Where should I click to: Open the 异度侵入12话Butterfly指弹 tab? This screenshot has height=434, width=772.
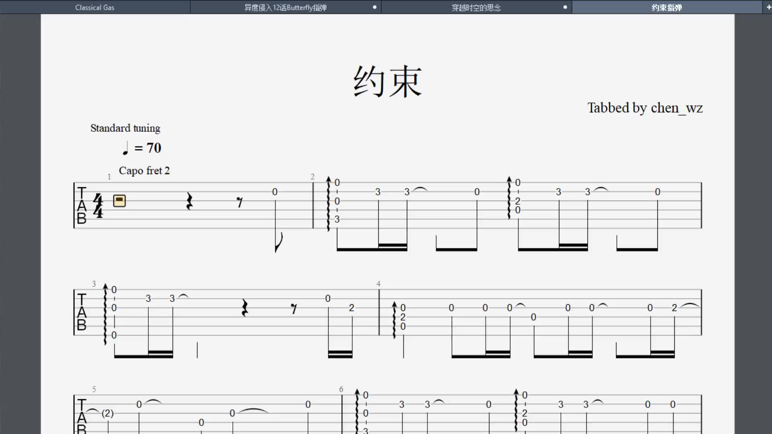(x=285, y=7)
